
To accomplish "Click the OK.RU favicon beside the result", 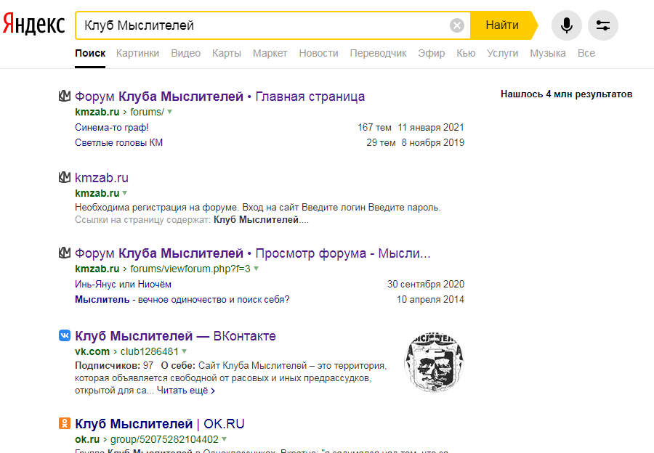I will (64, 423).
